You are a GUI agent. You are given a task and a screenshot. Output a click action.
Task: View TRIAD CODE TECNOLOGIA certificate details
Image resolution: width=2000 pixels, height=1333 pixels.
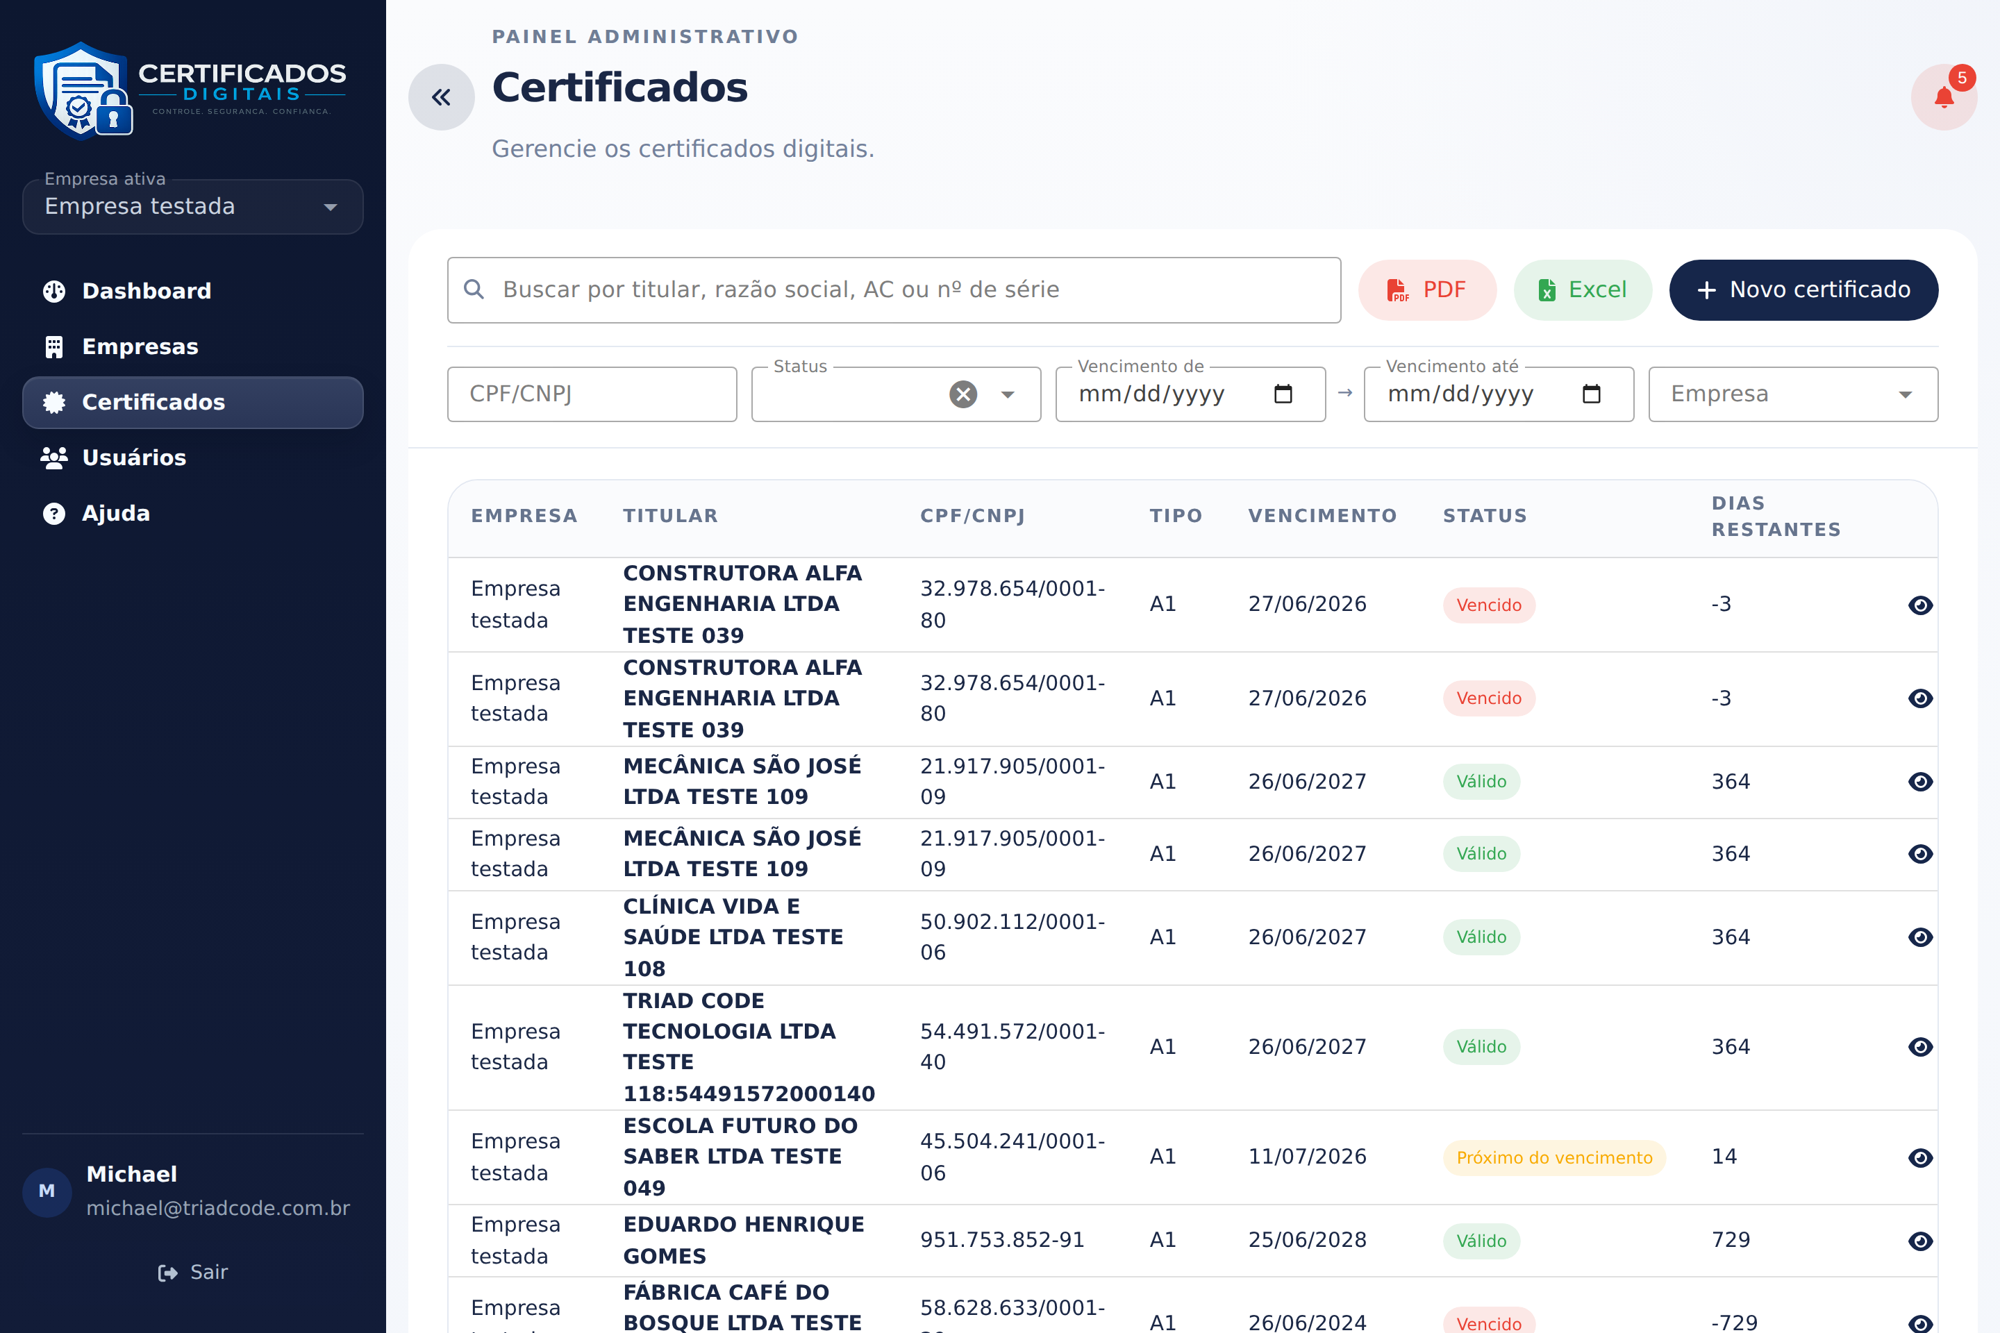1920,1046
